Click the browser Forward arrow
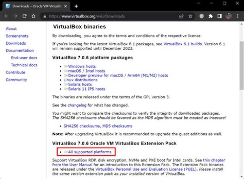The image size is (244, 179). point(15,16)
